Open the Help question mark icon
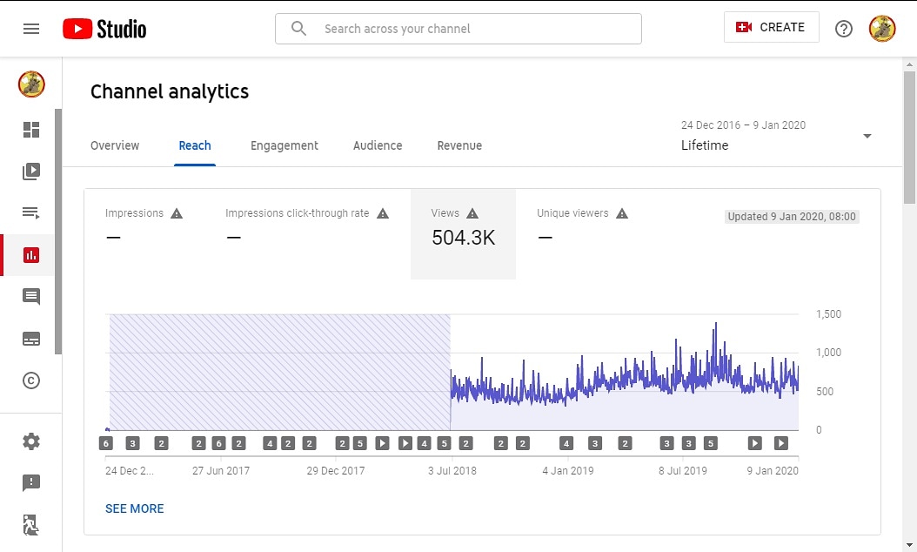This screenshot has width=917, height=552. 843,29
